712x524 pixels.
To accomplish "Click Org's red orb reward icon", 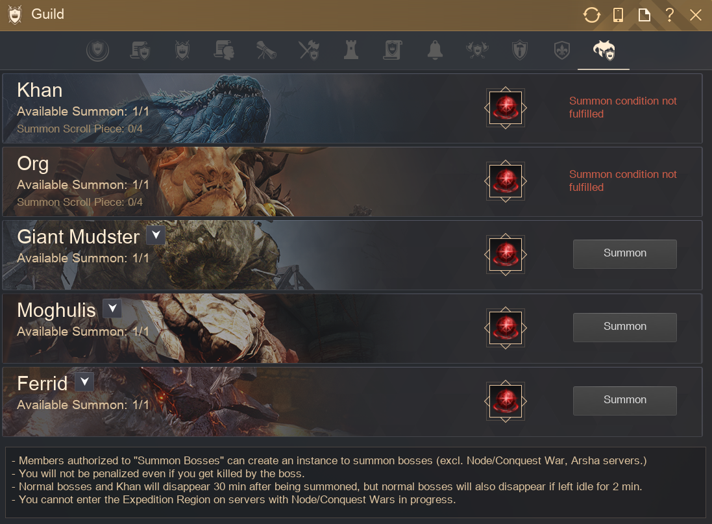I will click(506, 181).
